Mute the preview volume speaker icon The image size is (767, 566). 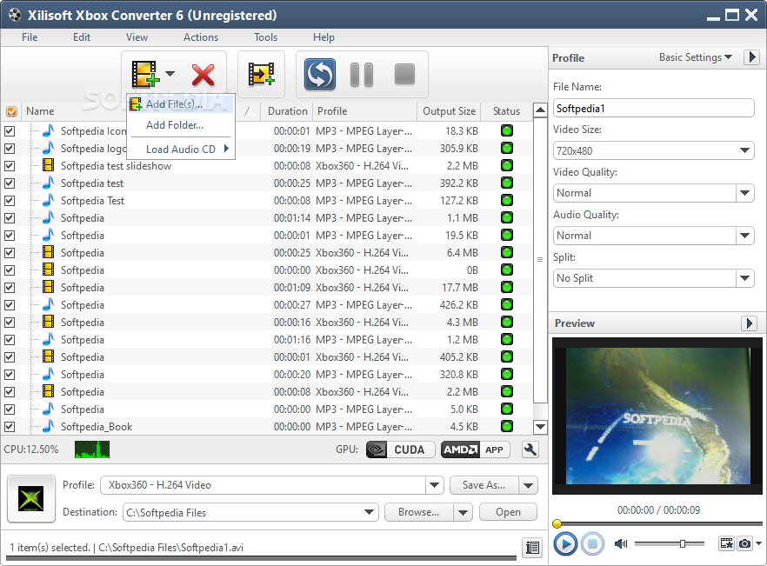click(621, 543)
